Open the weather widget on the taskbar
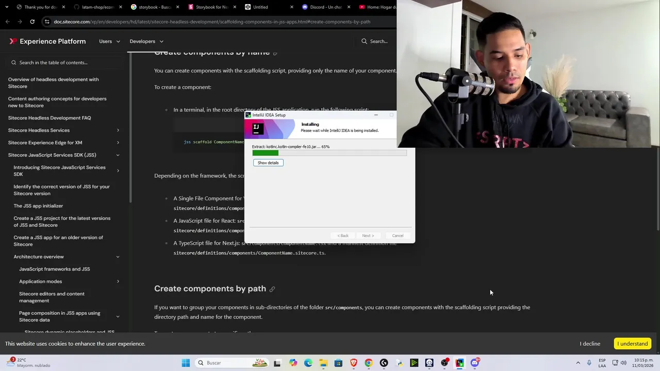660x371 pixels. (28, 363)
